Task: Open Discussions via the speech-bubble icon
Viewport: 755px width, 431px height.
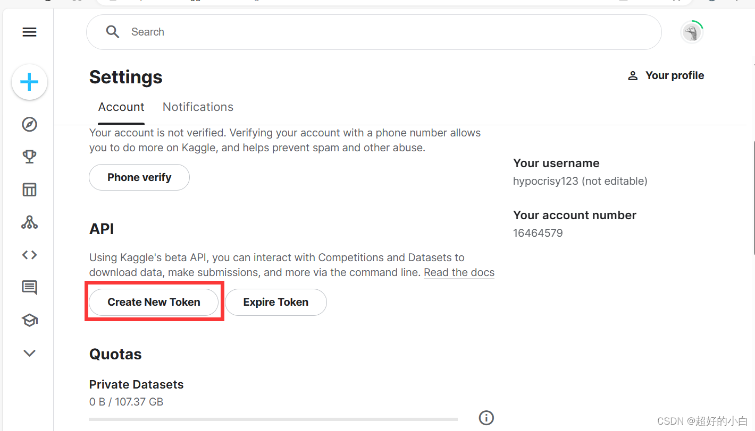Action: 29,288
